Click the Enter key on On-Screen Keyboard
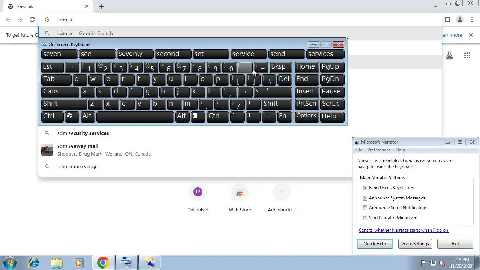 click(x=273, y=91)
